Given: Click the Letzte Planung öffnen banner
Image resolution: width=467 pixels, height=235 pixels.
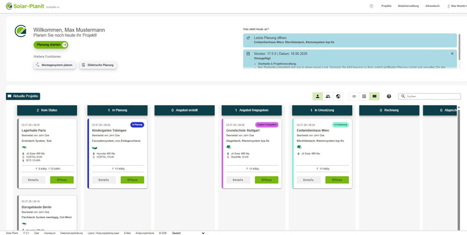Looking at the screenshot, I should pyautogui.click(x=350, y=40).
